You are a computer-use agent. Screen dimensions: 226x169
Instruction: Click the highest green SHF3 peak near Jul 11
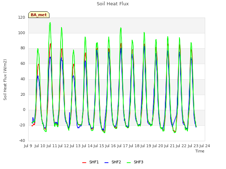(x=50, y=23)
